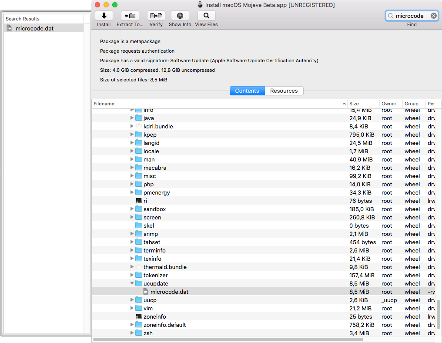This screenshot has width=442, height=343.
Task: Click the 758,2 KiB size cell
Action: (362, 325)
